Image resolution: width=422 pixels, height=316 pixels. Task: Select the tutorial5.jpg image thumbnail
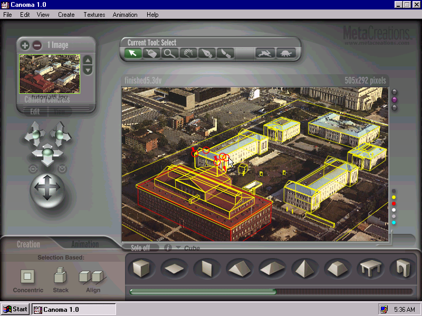[x=50, y=74]
